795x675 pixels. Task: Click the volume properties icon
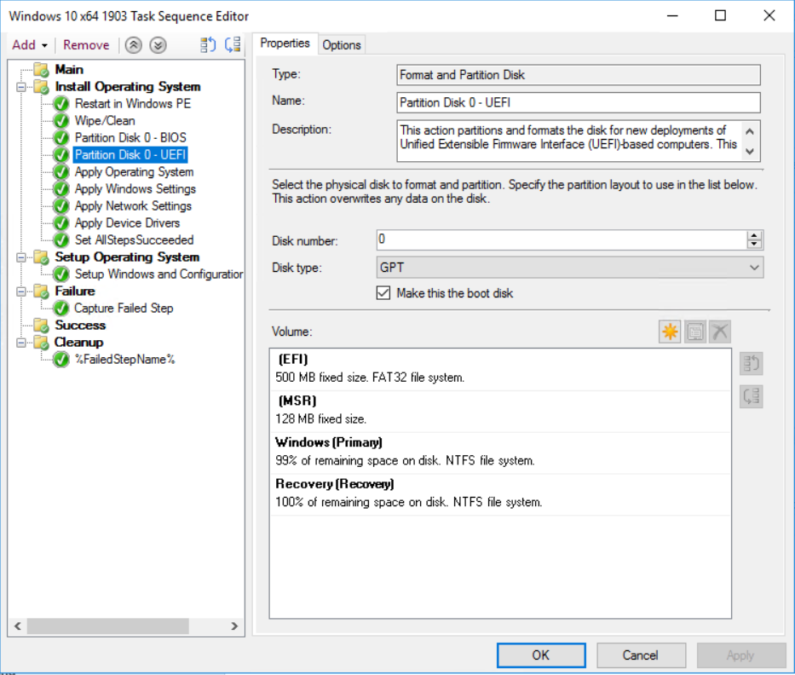tap(695, 332)
